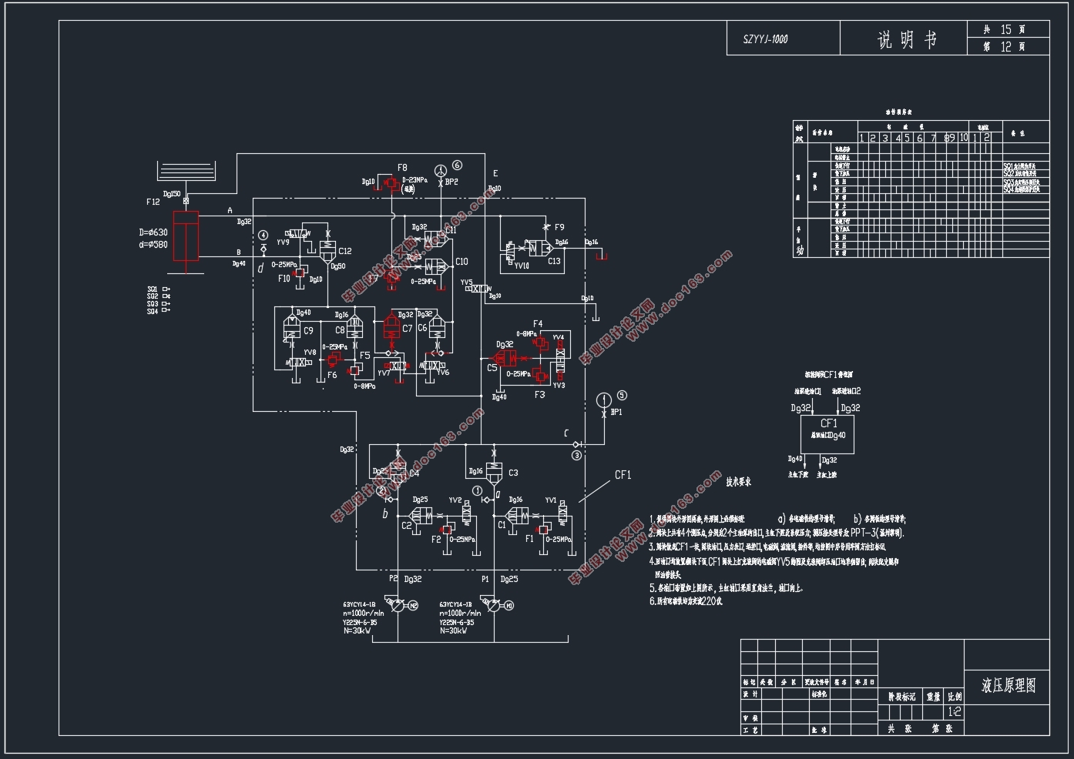This screenshot has height=759, width=1074.
Task: Click the circled number 3 marker
Action: 576,456
